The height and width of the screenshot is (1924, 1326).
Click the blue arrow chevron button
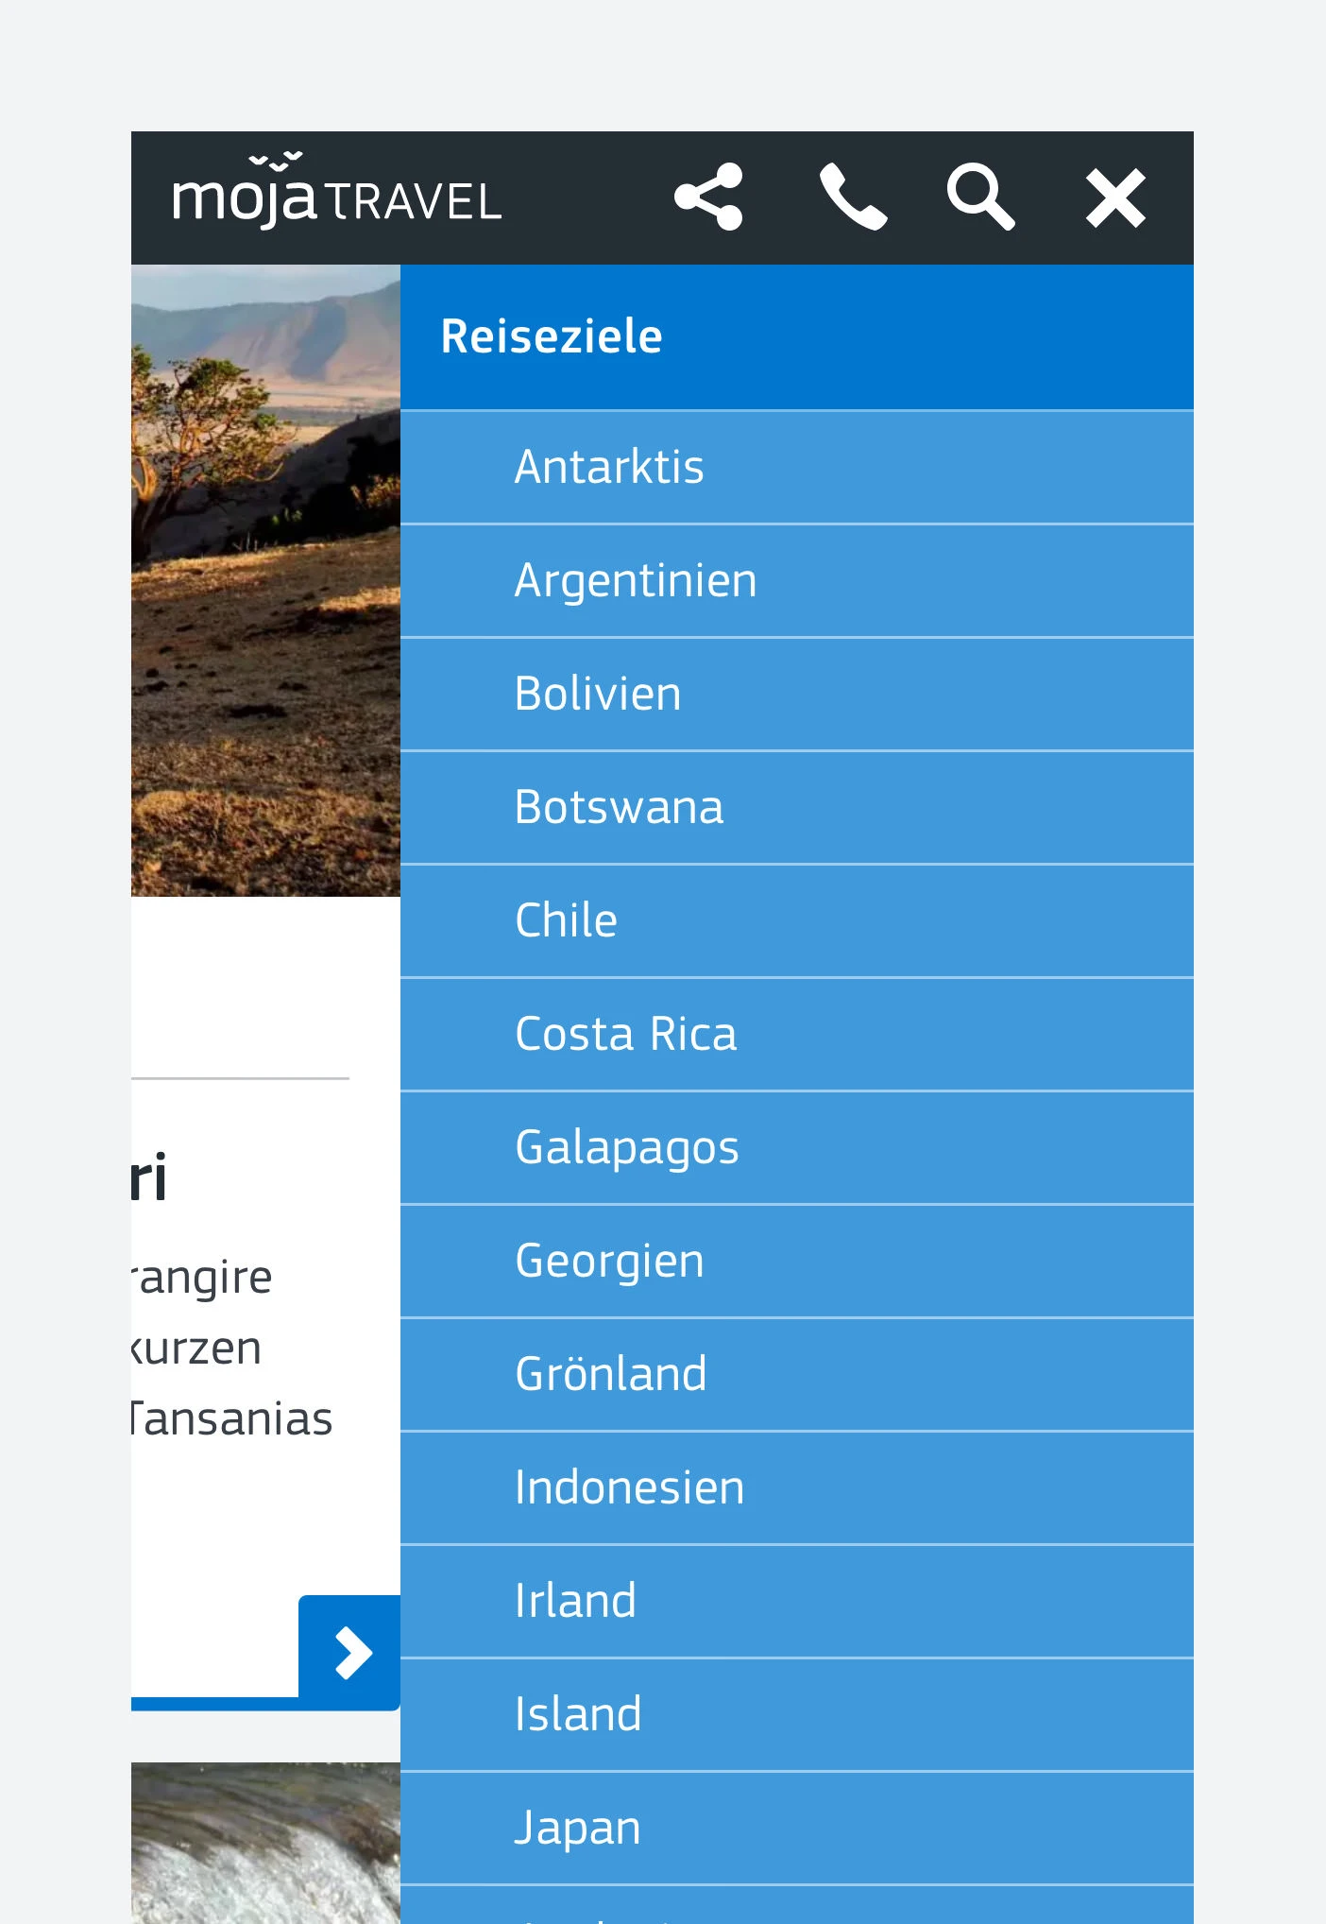tap(350, 1653)
